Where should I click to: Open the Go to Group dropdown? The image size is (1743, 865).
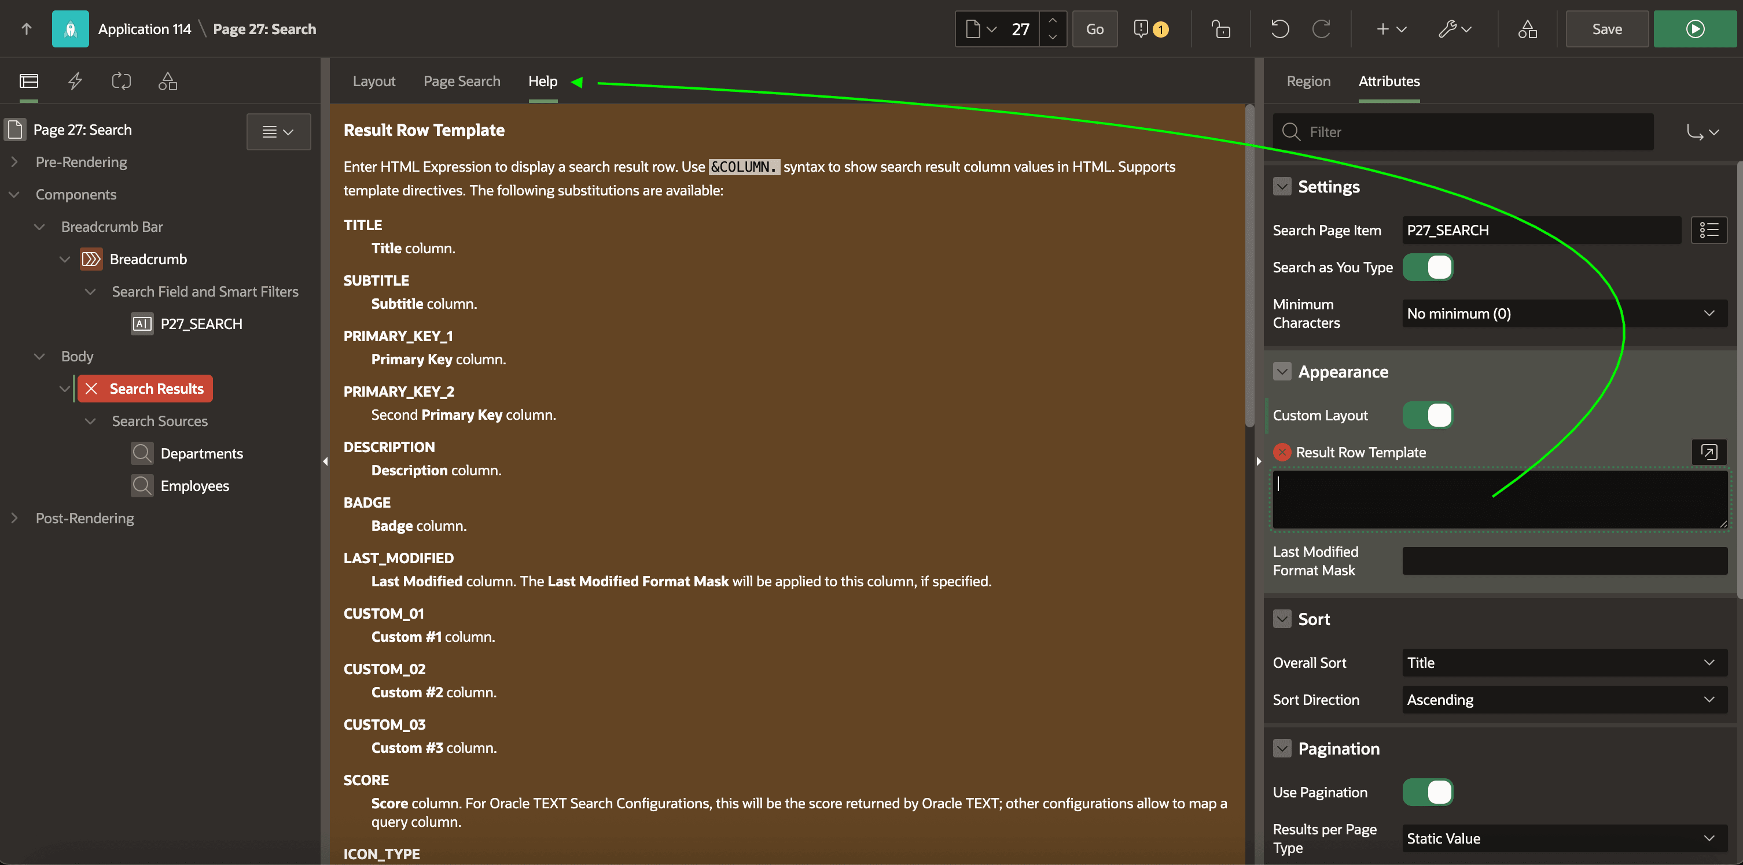click(x=1702, y=132)
